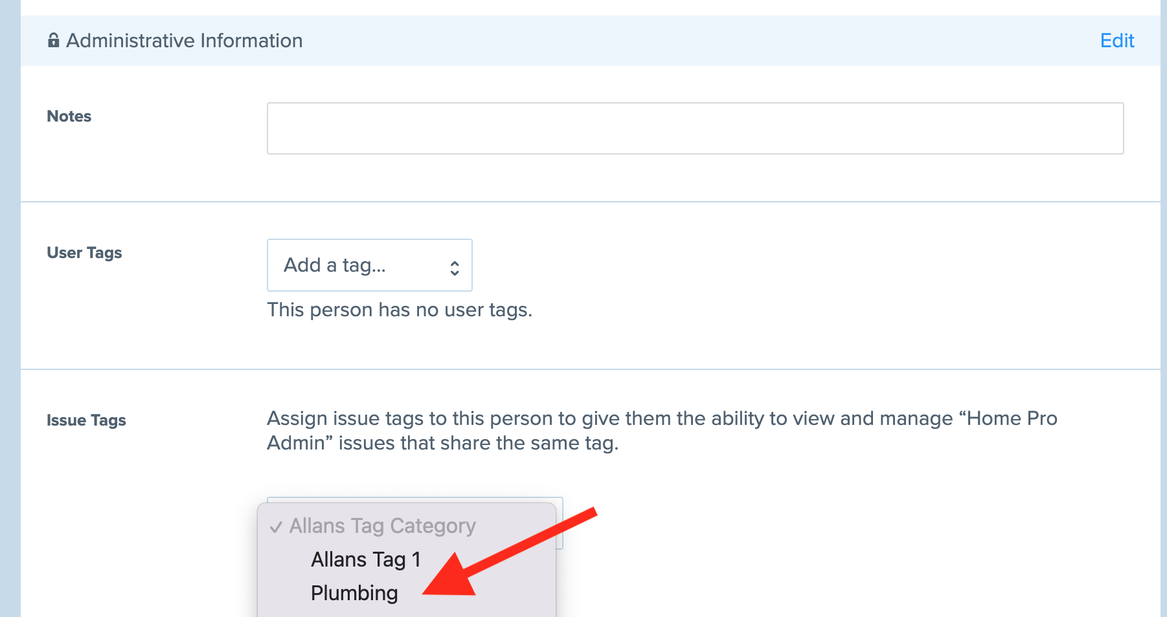Click 'This person has no user tags' text
1167x617 pixels.
point(400,310)
